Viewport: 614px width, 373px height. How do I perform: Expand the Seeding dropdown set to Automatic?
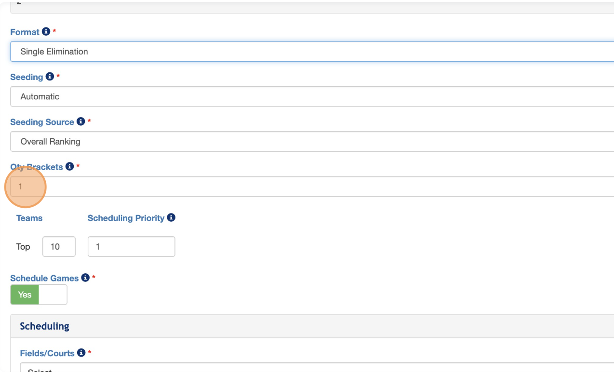tap(308, 96)
